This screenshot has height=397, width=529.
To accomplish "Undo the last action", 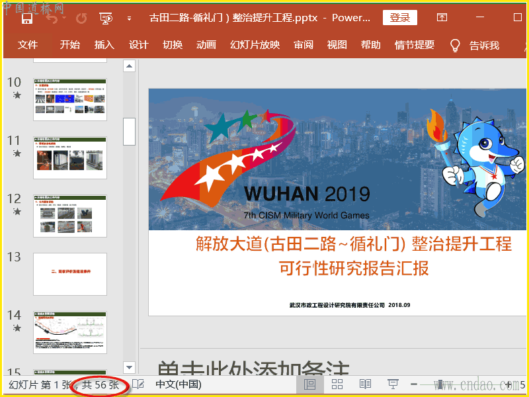I will coord(52,19).
